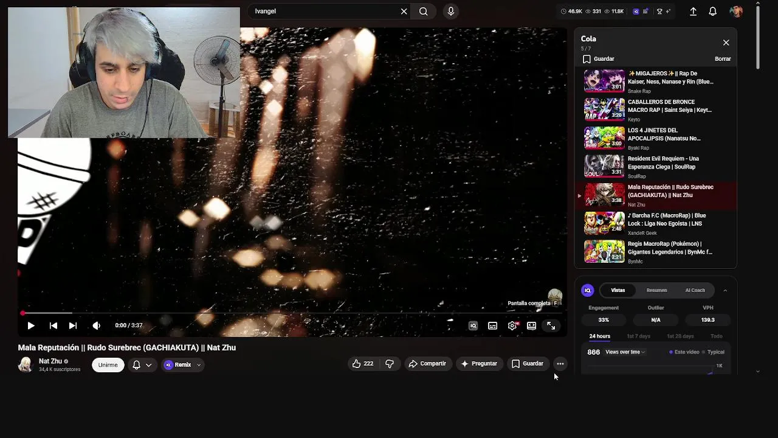Play the Mala Reputación video
The width and height of the screenshot is (778, 438).
(31, 325)
